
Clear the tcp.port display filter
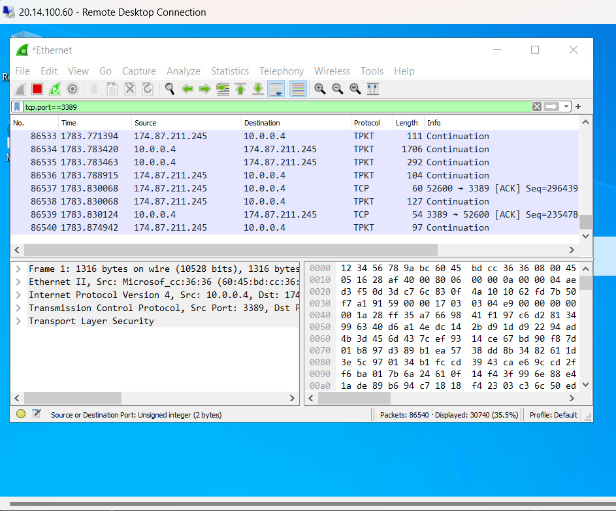[538, 106]
